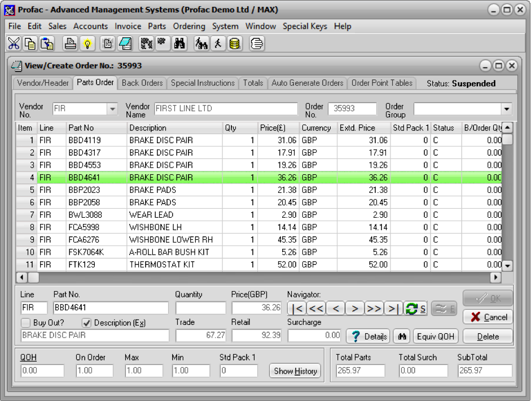Tick the Buy Out? checkbox
The height and width of the screenshot is (401, 531).
26,323
